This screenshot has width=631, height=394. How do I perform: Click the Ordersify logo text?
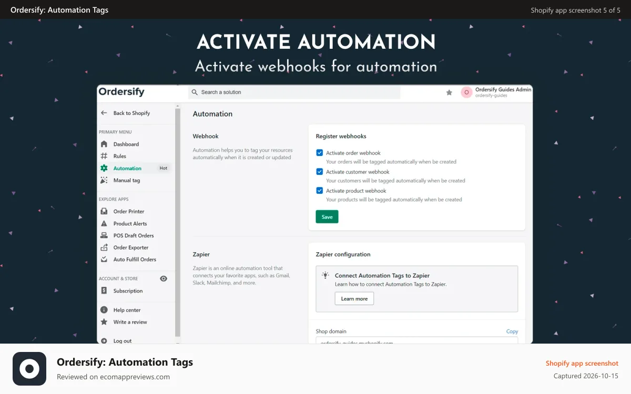121,92
